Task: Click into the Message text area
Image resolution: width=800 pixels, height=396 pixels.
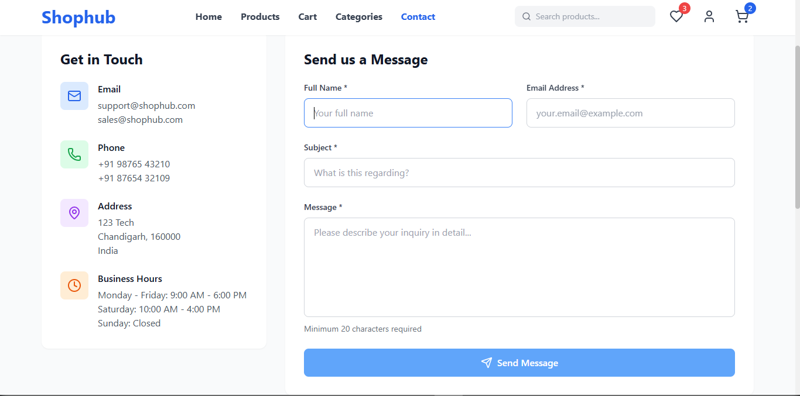Action: [519, 267]
